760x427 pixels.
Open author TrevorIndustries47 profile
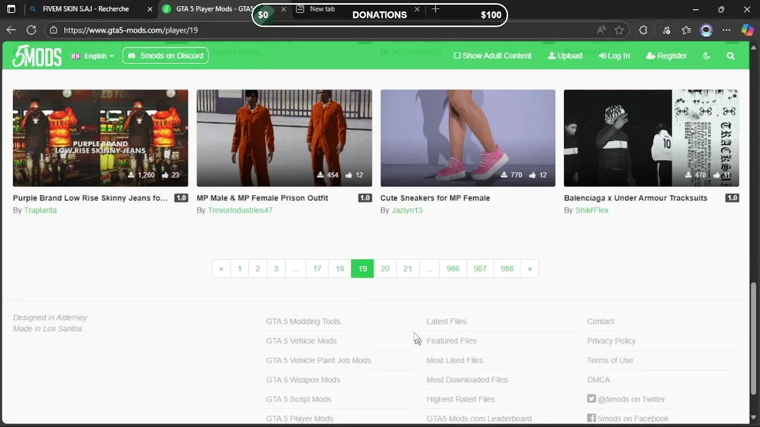pyautogui.click(x=240, y=211)
